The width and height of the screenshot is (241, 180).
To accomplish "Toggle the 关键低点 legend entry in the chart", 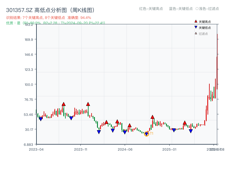I will click(x=202, y=28).
